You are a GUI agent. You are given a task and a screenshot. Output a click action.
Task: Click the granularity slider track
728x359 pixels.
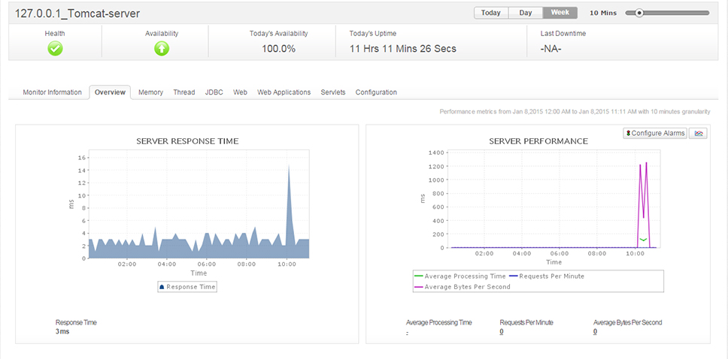pyautogui.click(x=667, y=13)
